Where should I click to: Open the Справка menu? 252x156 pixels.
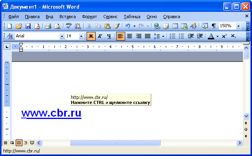click(x=172, y=17)
